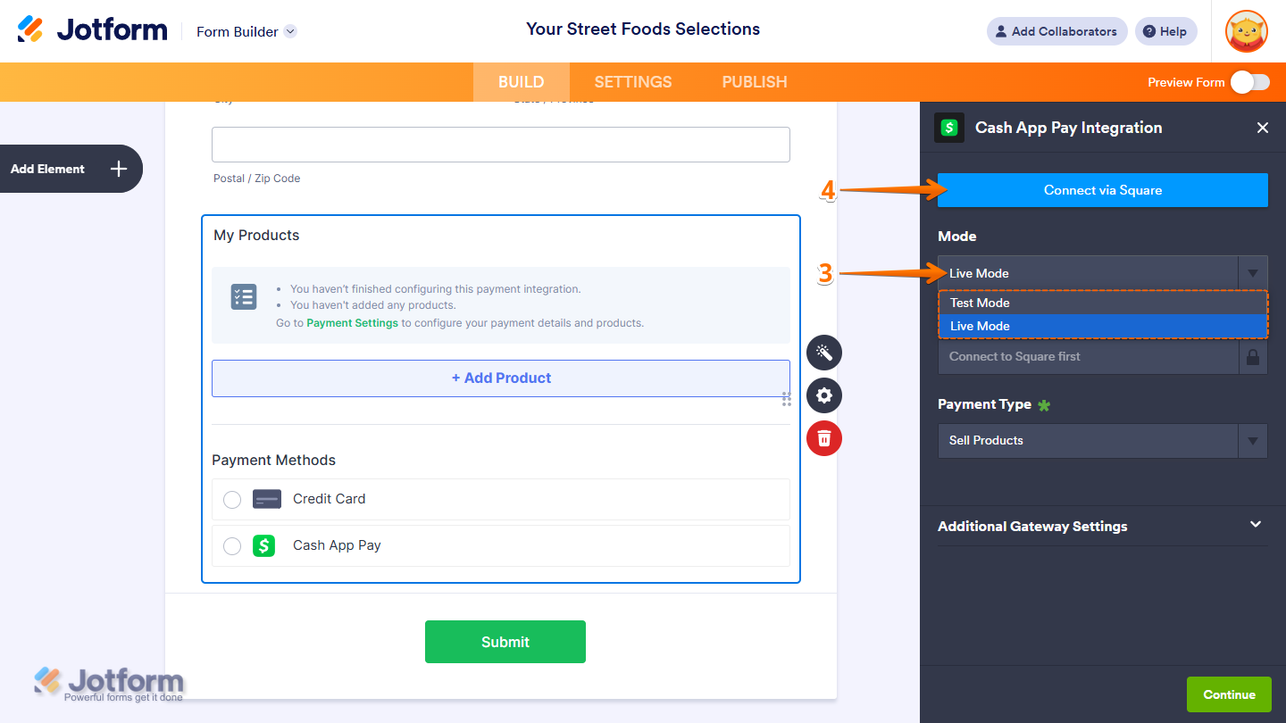
Task: Open the Payment Type Sell Products dropdown
Action: coord(1103,440)
